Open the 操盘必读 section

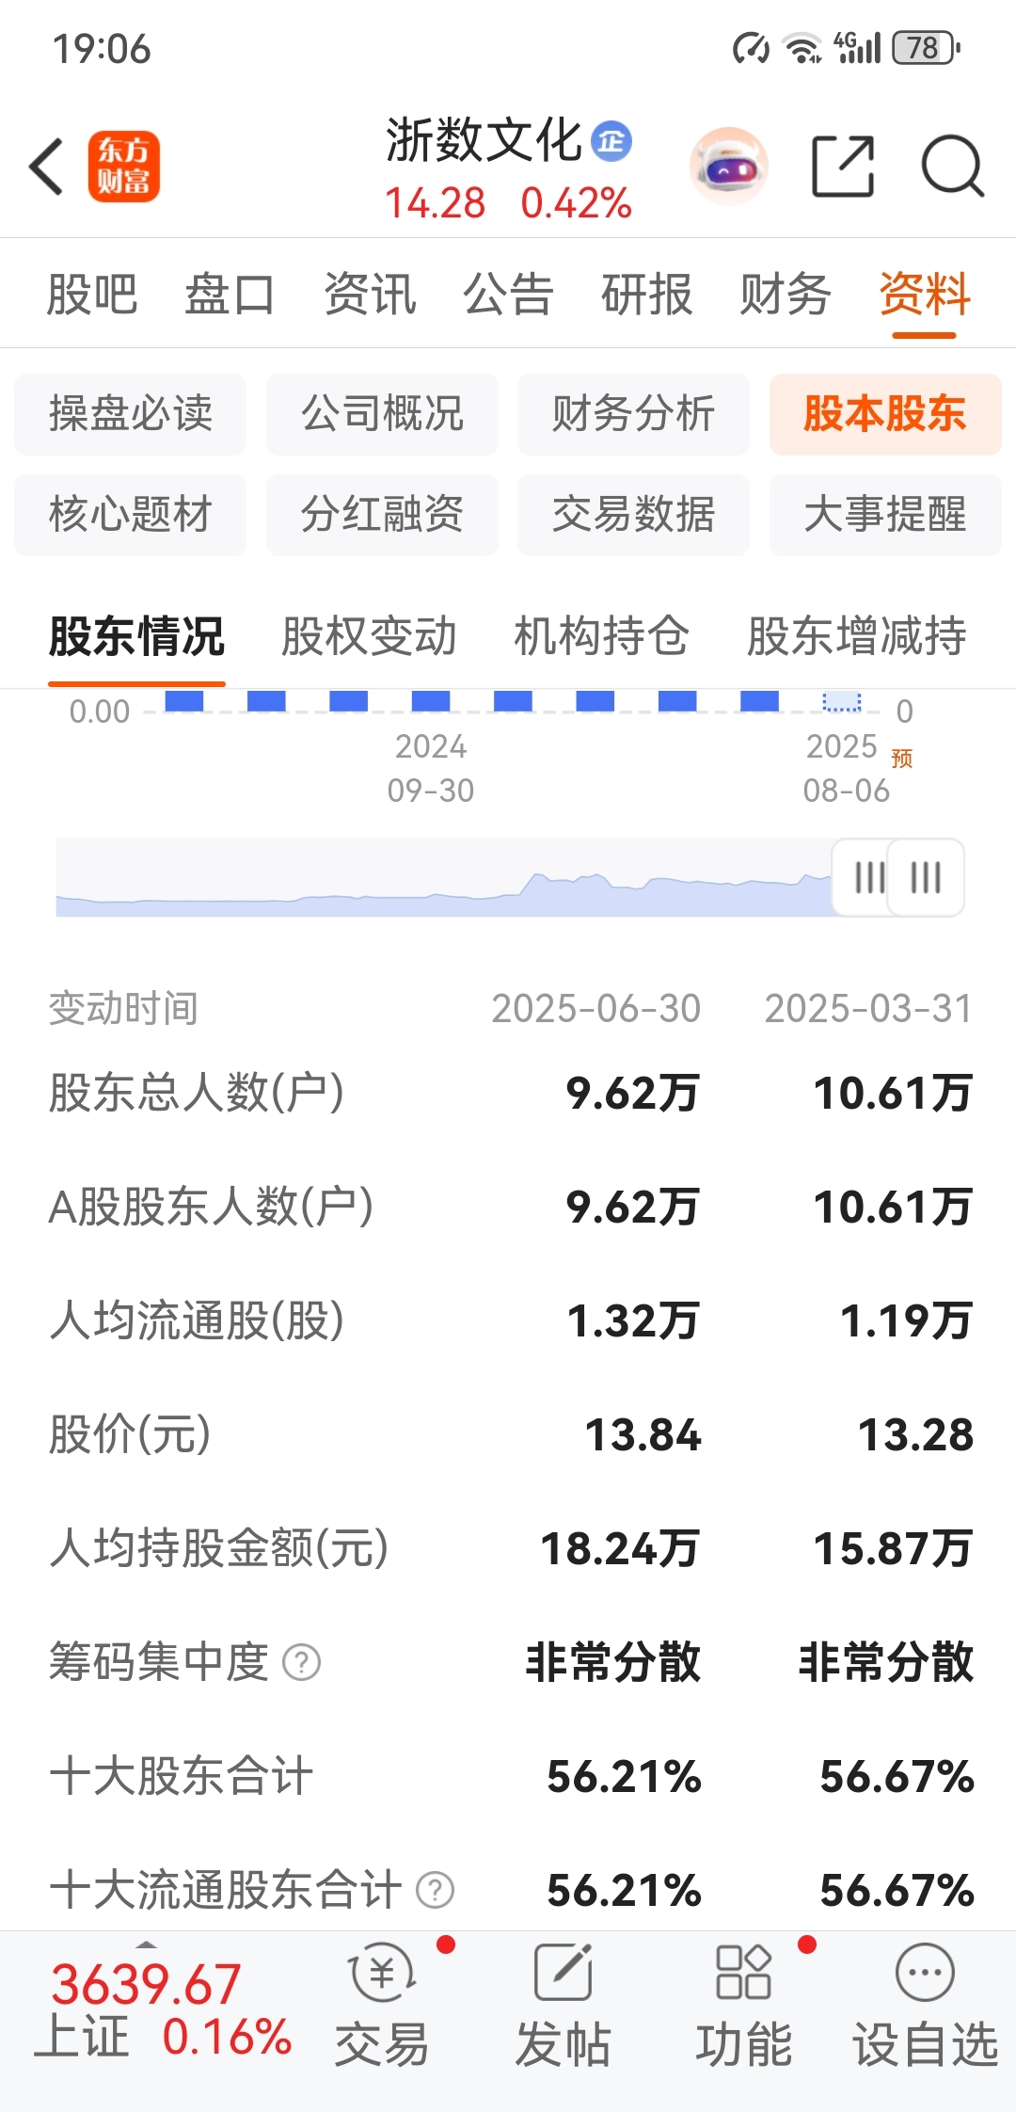[x=131, y=414]
